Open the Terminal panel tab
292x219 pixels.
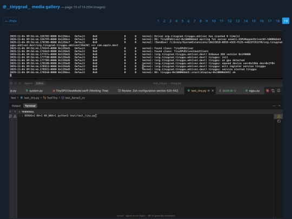pyautogui.click(x=30, y=106)
